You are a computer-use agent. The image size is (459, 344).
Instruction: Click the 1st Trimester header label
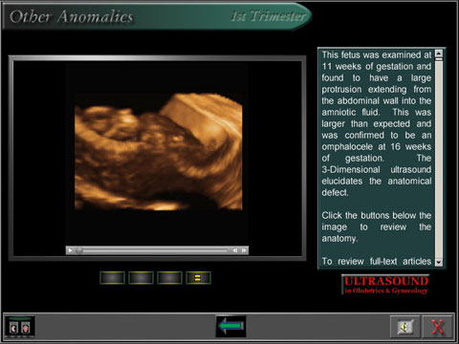pyautogui.click(x=268, y=16)
